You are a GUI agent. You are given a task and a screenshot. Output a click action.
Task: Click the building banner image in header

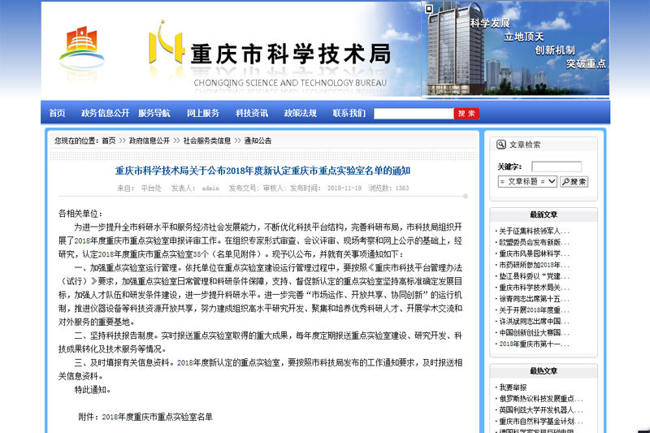[514, 50]
